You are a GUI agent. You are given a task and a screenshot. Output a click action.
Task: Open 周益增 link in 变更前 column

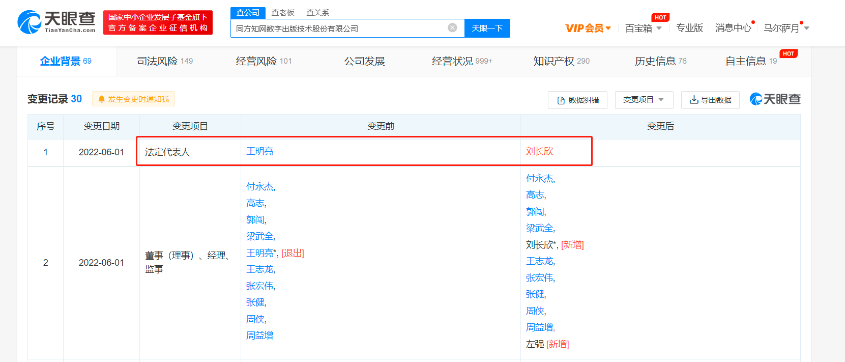(260, 336)
